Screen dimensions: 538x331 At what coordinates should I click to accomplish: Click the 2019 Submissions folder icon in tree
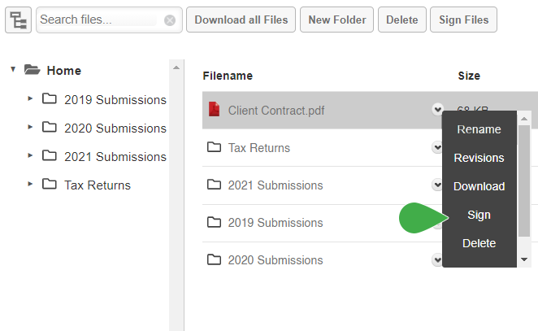click(x=50, y=99)
